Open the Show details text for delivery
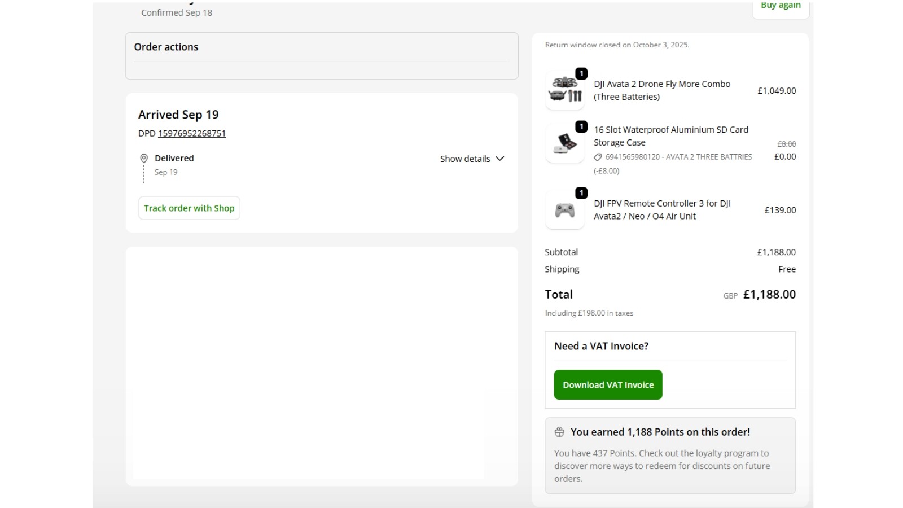This screenshot has height=508, width=903. point(464,159)
